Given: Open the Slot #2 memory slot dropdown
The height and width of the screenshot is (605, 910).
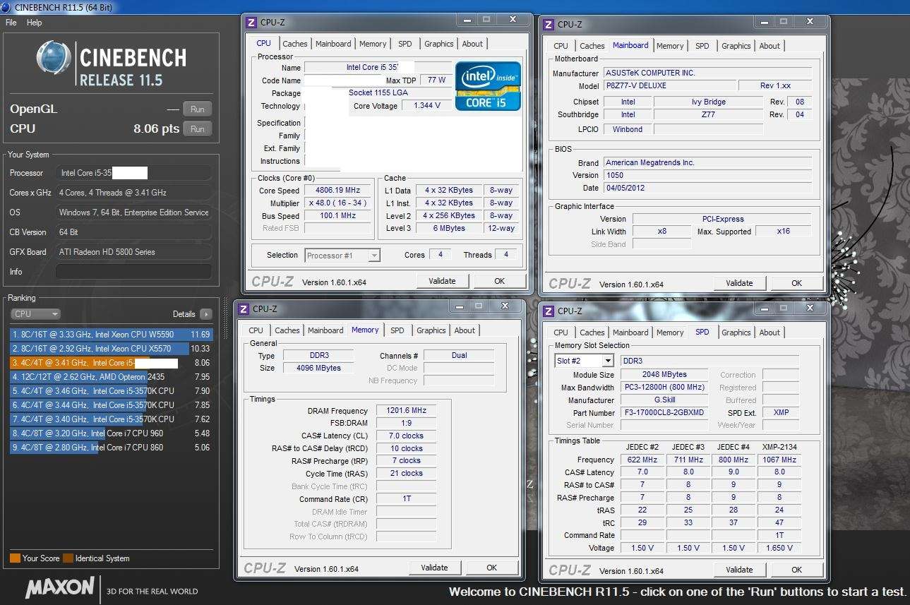Looking at the screenshot, I should click(584, 361).
